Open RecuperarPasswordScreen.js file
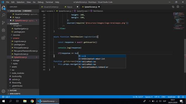Screen dimensions: 186x104 pos(26,51)
